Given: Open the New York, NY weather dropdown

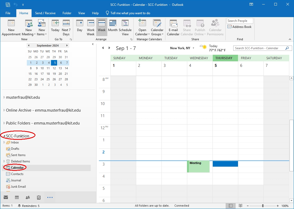Looking at the screenshot, I should (x=194, y=48).
